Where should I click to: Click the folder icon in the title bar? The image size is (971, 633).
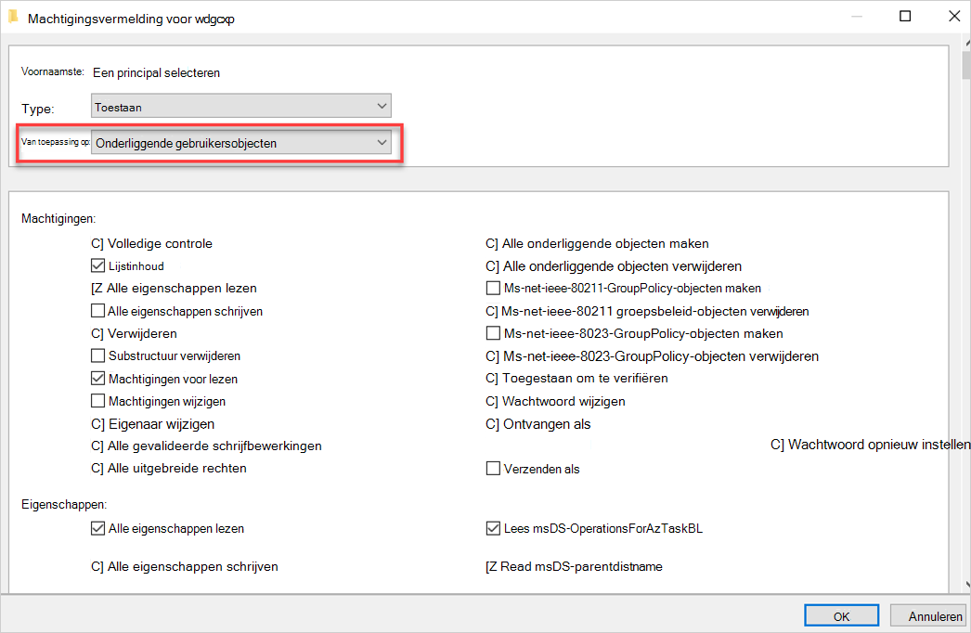click(13, 17)
